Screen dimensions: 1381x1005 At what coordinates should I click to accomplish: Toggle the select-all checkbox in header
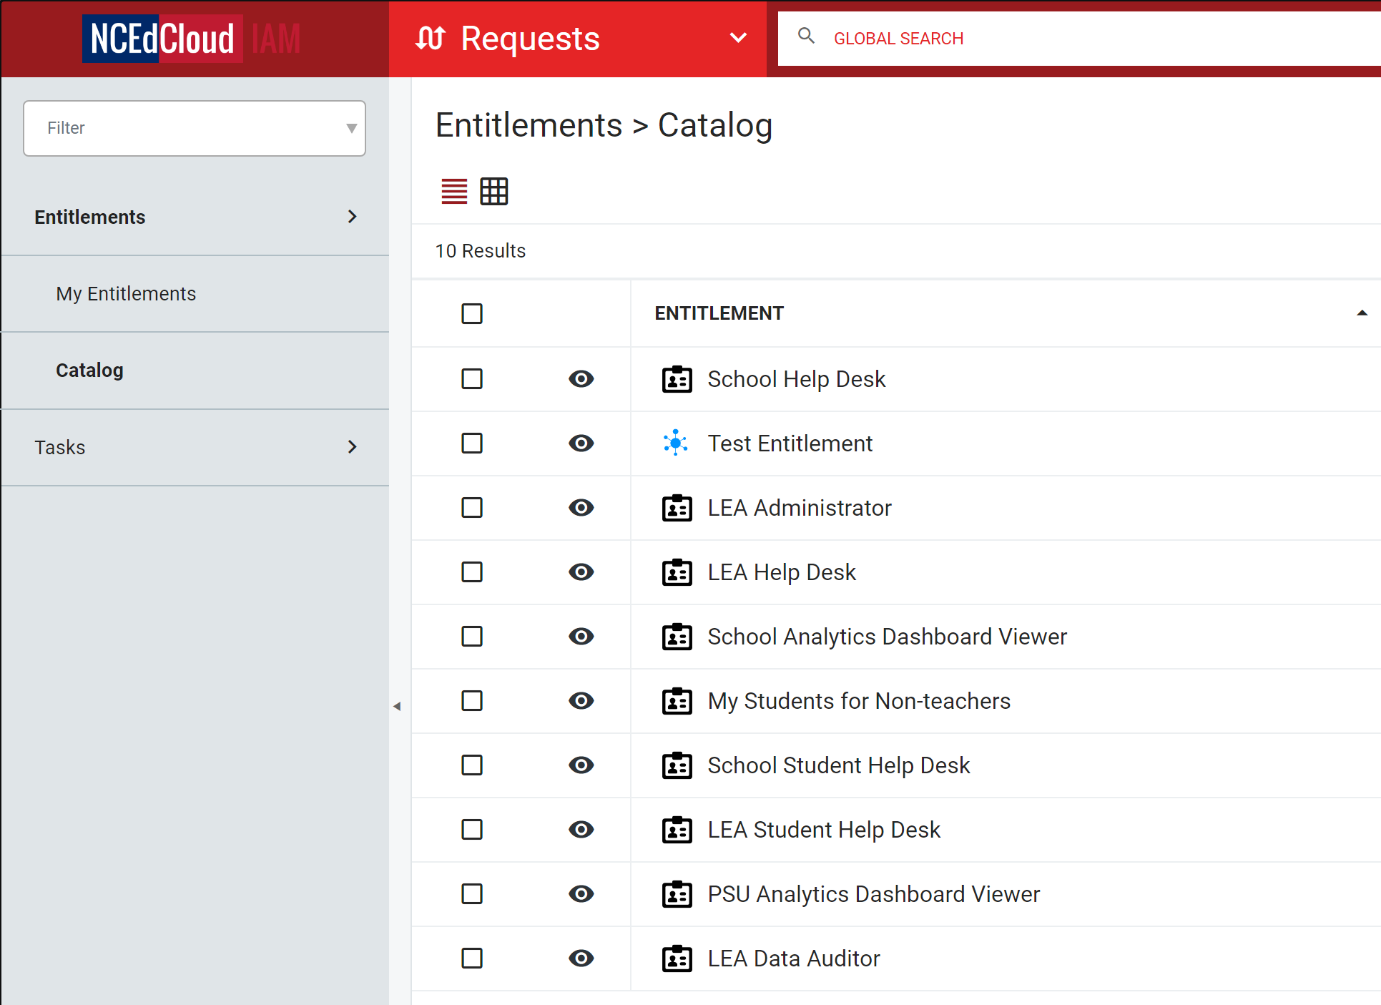pos(472,313)
